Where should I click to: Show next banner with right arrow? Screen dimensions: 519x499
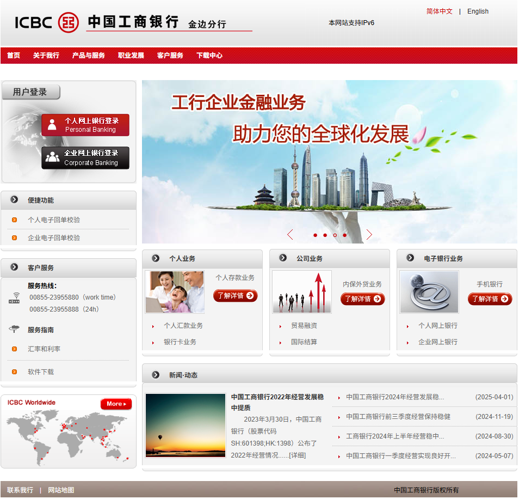(369, 235)
